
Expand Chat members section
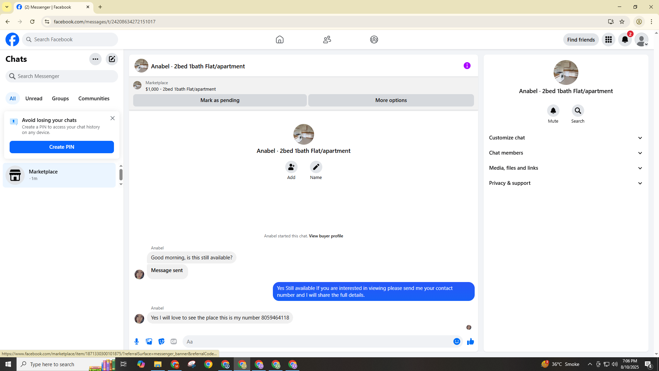pos(566,153)
